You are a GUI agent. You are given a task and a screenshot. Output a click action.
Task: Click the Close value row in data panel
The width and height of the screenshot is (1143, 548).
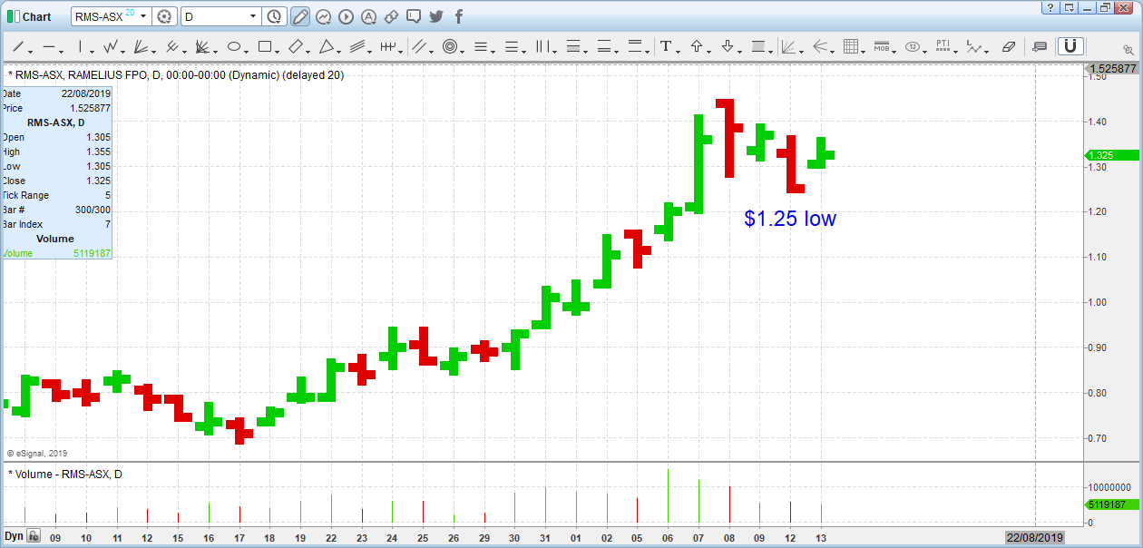(56, 181)
